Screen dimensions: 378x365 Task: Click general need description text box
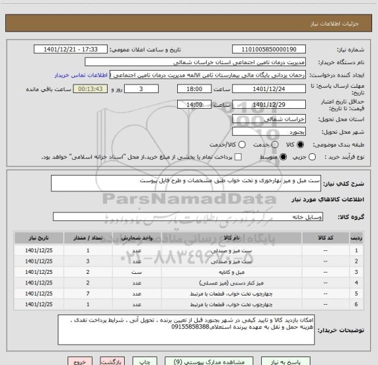coord(186,183)
